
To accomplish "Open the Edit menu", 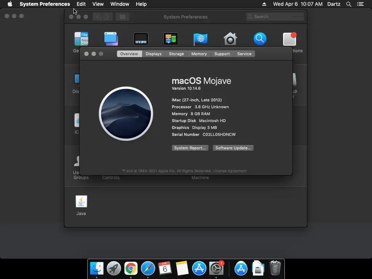I will click(x=81, y=4).
